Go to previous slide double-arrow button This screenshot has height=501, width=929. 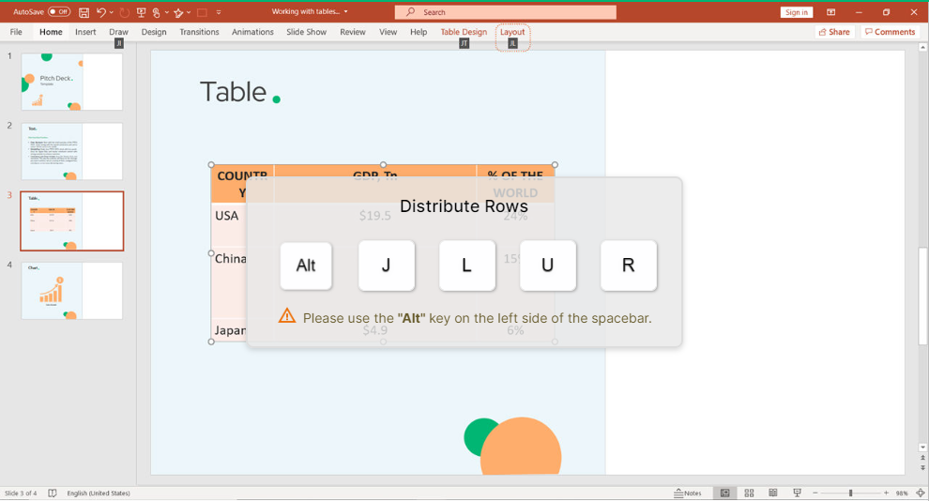[x=922, y=458]
